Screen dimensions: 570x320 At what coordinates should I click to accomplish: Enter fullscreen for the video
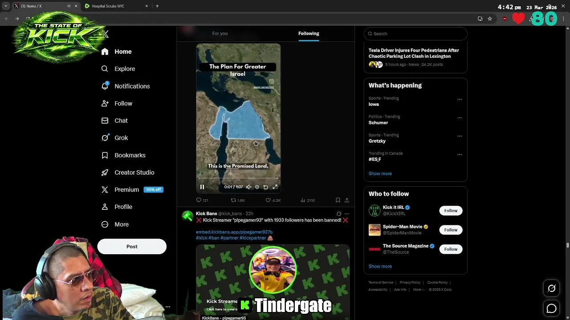click(x=275, y=187)
